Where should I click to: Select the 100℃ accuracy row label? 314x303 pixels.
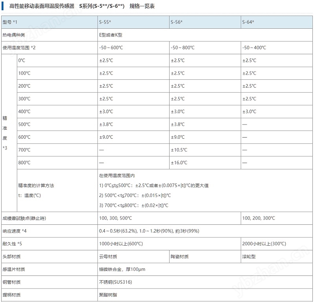point(24,73)
